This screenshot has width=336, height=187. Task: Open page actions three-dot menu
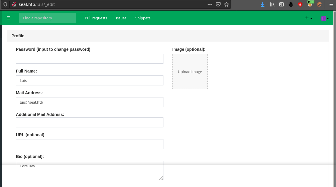210,4
